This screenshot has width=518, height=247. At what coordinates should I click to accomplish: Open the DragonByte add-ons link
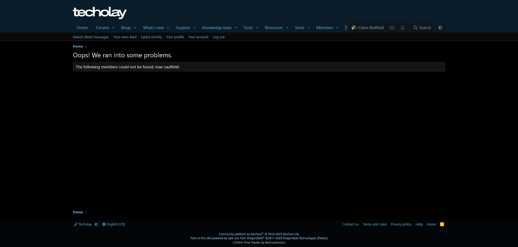click(259, 238)
